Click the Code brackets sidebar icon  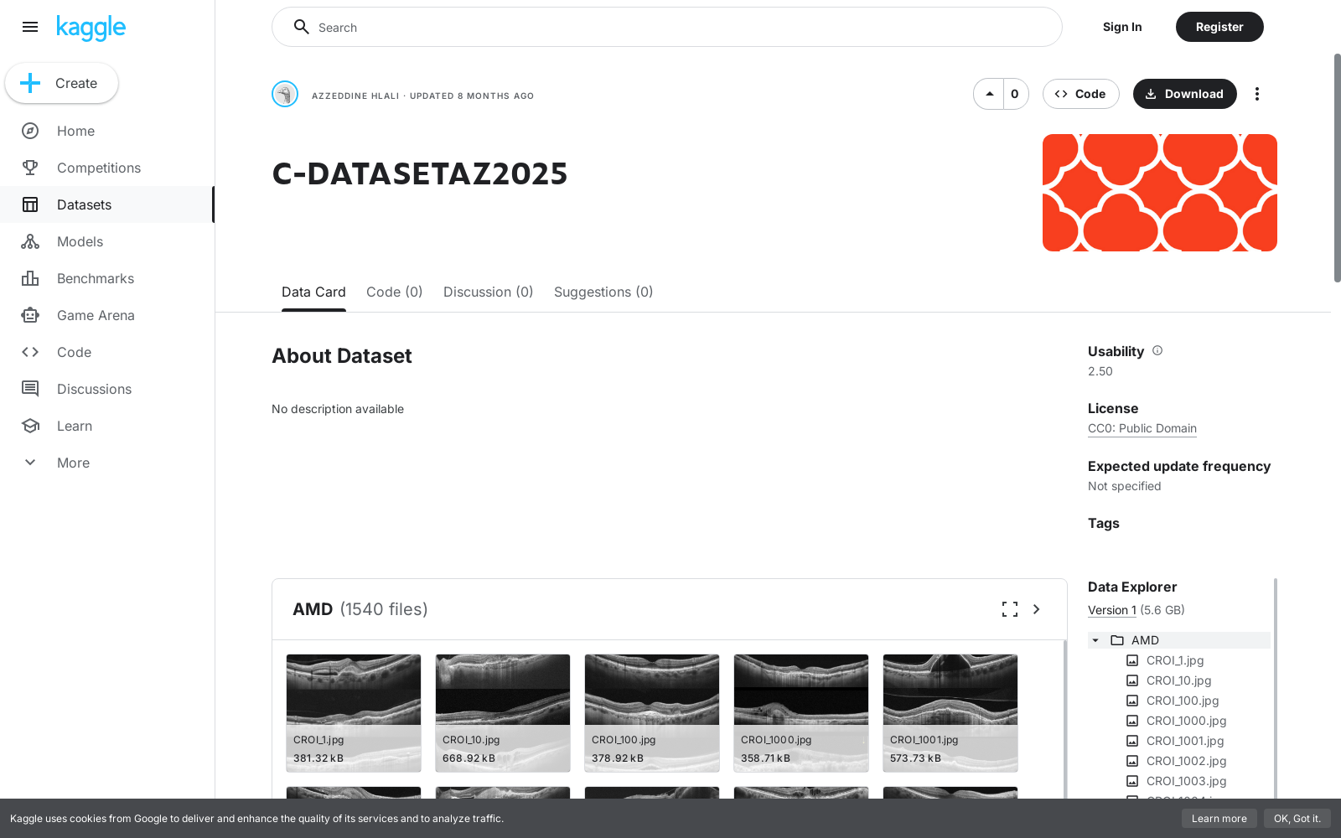30,352
